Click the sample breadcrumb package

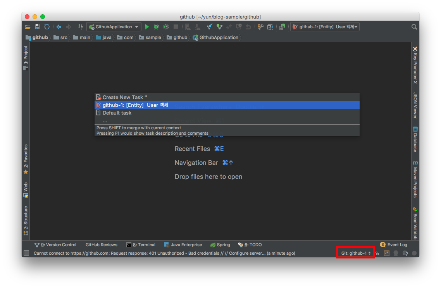coord(150,38)
